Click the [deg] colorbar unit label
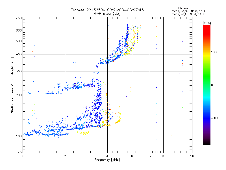This screenshot has height=170, width=226. click(207, 22)
